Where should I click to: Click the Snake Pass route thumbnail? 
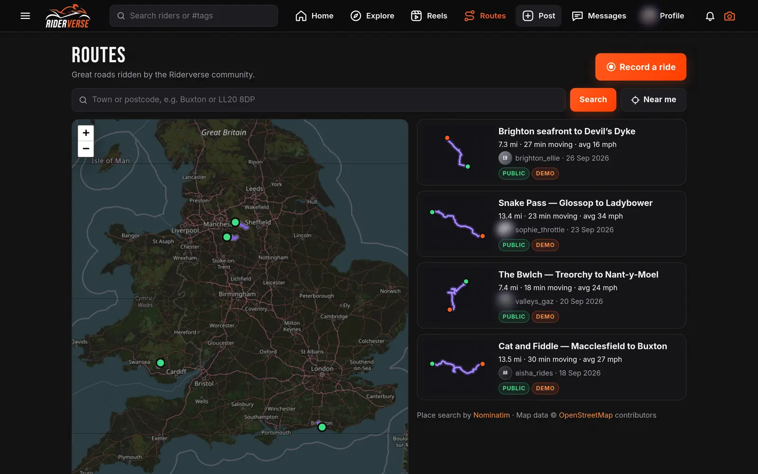(457, 224)
